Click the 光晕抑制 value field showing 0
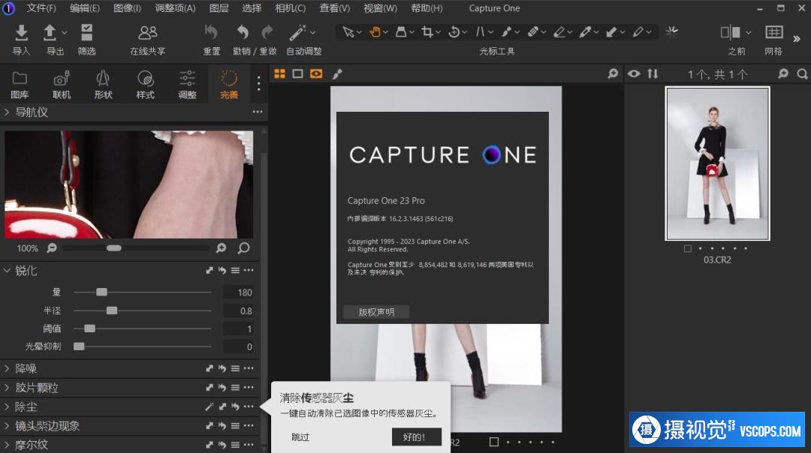Viewport: 811px width, 453px height. coord(239,346)
